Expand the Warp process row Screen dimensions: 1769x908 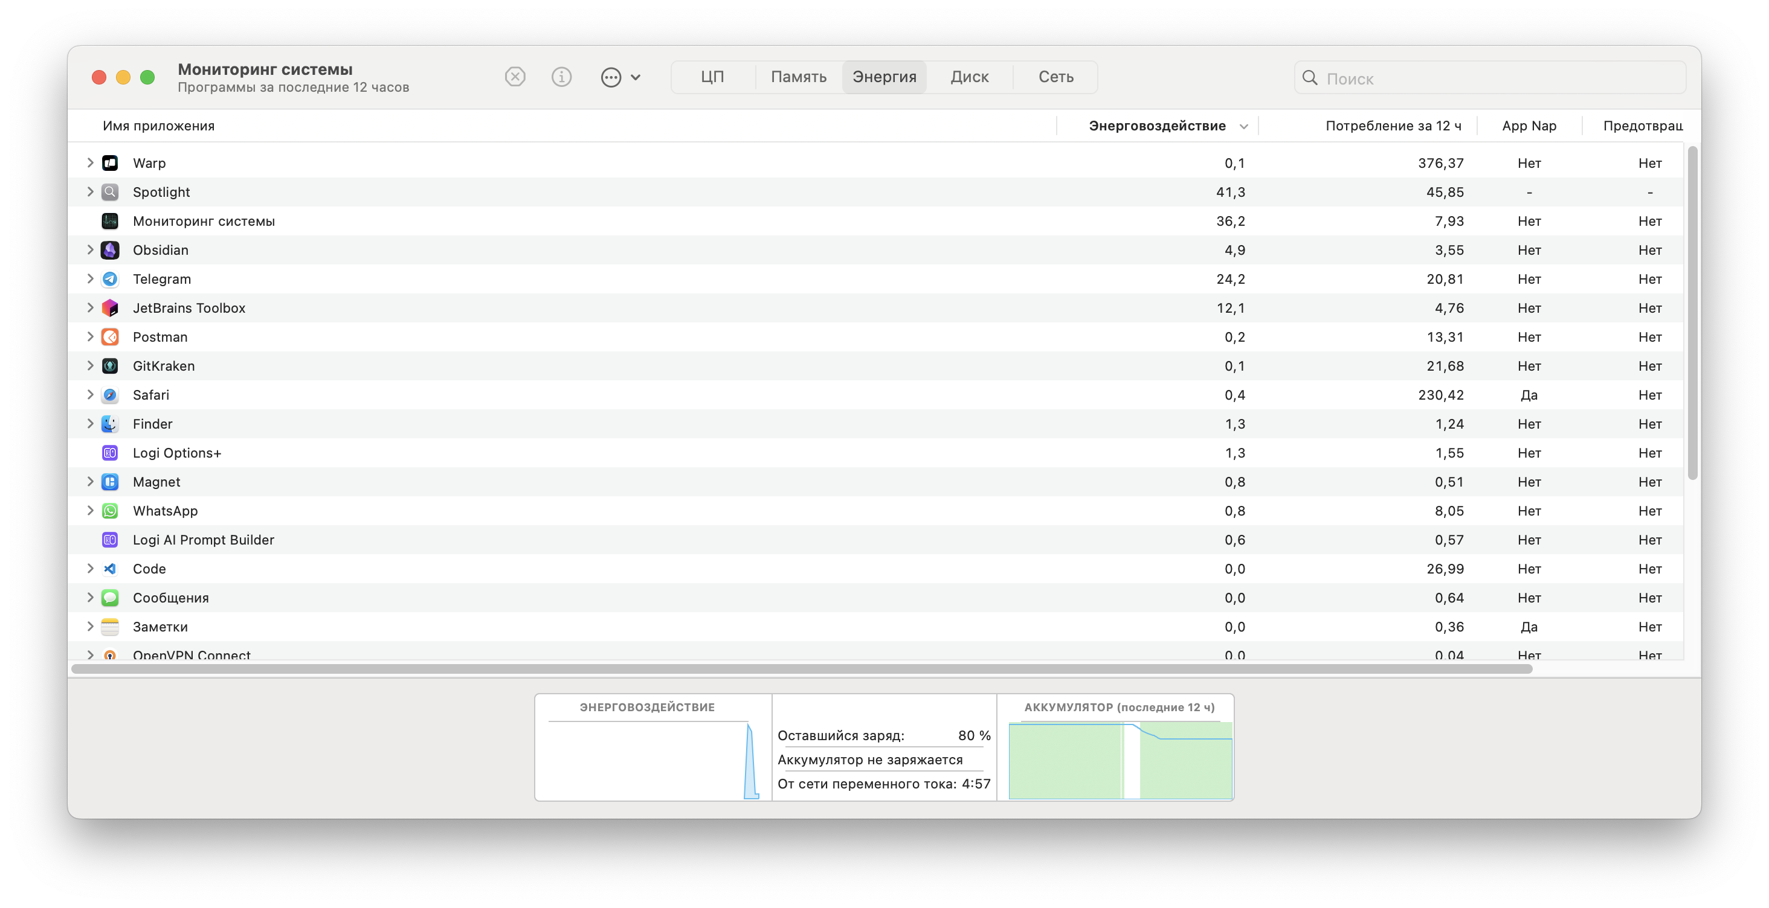point(90,162)
